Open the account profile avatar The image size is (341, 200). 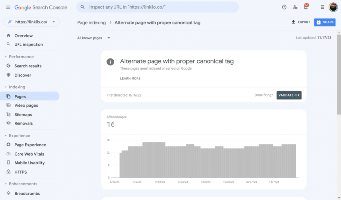pos(333,7)
